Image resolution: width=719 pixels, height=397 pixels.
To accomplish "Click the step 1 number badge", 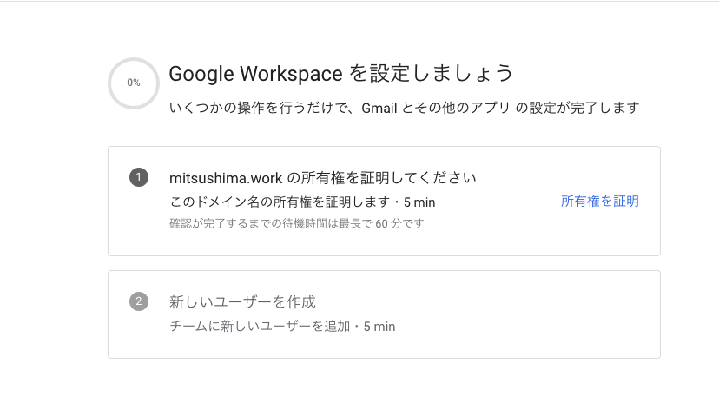I will [x=138, y=177].
